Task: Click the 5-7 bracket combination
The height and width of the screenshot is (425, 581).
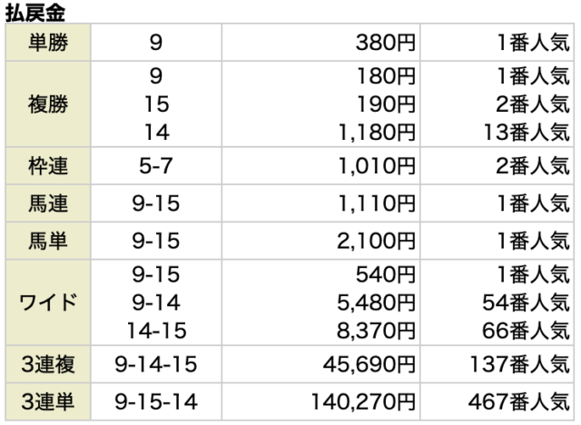Action: [158, 166]
